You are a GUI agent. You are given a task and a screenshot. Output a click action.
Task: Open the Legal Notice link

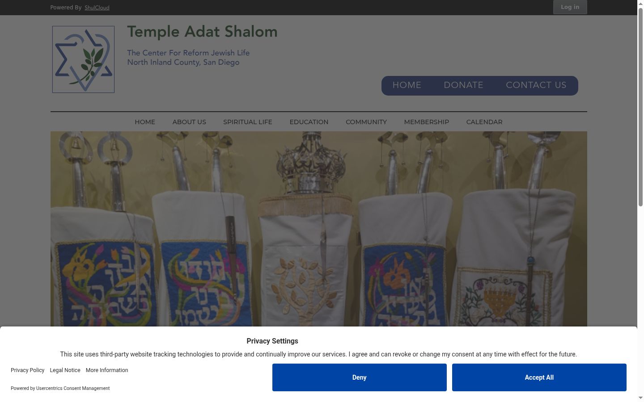pyautogui.click(x=65, y=370)
